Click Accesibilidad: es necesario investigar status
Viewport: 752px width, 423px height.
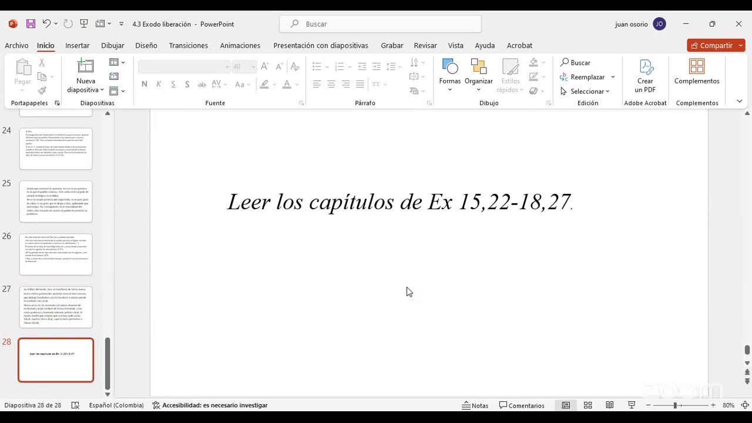click(x=210, y=405)
